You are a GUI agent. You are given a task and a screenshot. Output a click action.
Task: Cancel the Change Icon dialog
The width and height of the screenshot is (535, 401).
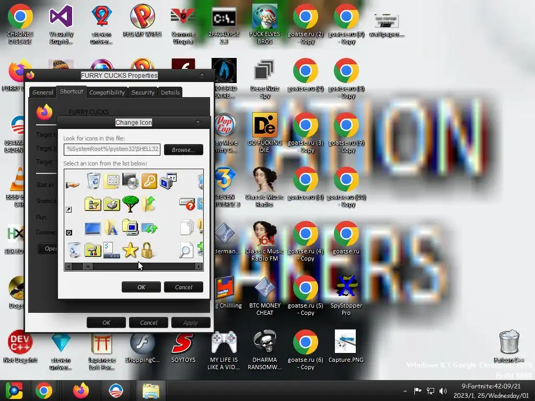pyautogui.click(x=183, y=287)
